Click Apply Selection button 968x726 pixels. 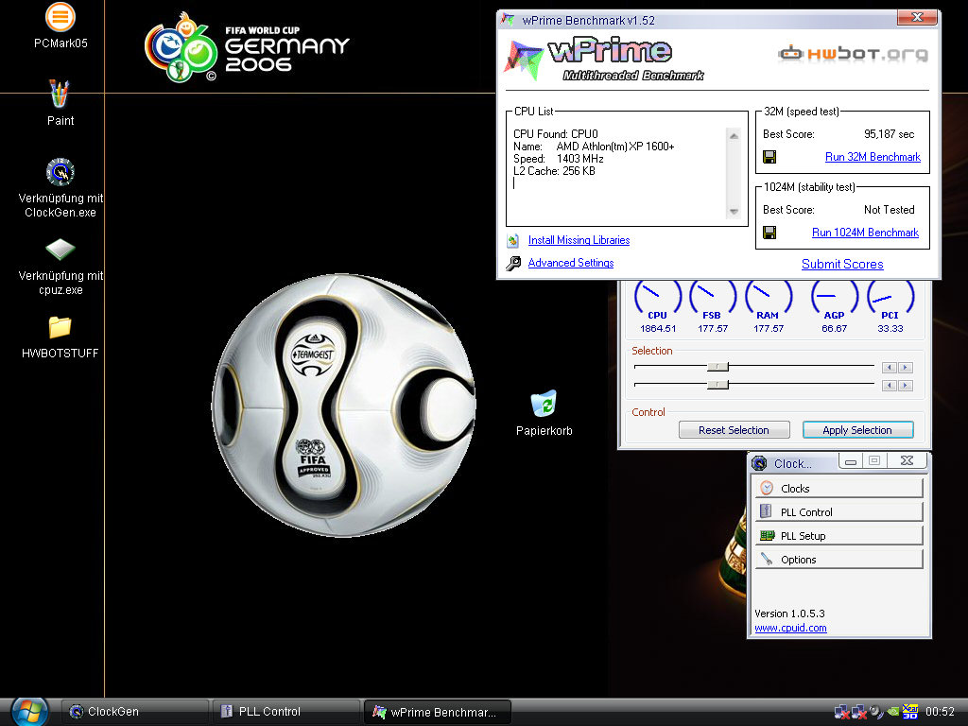857,430
